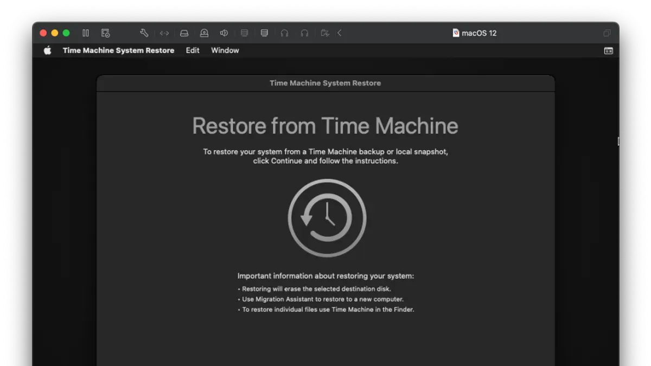Close the macOS 12 window with red button
This screenshot has height=366, width=651.
(x=43, y=33)
